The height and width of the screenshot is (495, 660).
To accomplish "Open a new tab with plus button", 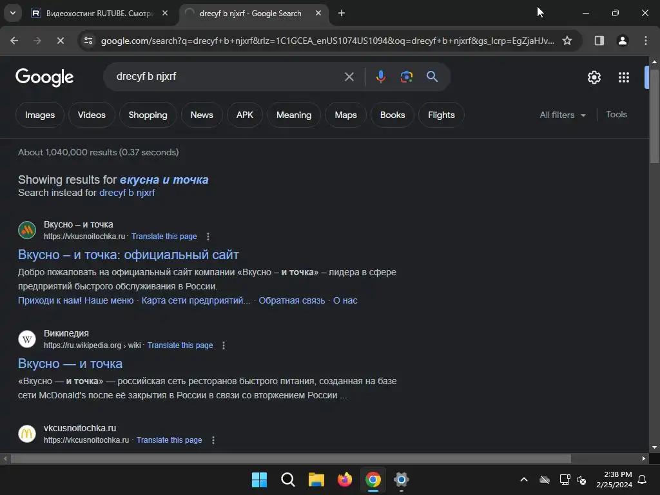I will (342, 13).
